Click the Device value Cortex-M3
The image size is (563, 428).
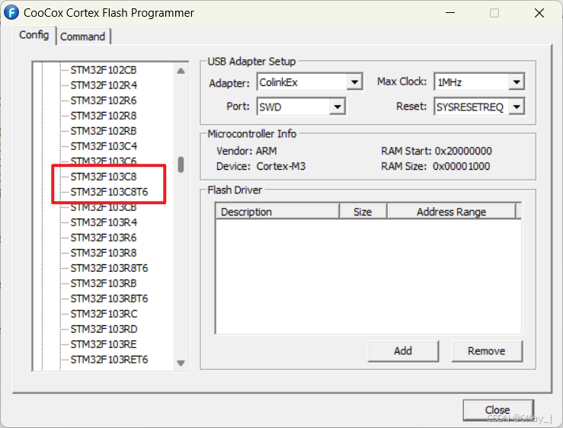click(x=281, y=166)
